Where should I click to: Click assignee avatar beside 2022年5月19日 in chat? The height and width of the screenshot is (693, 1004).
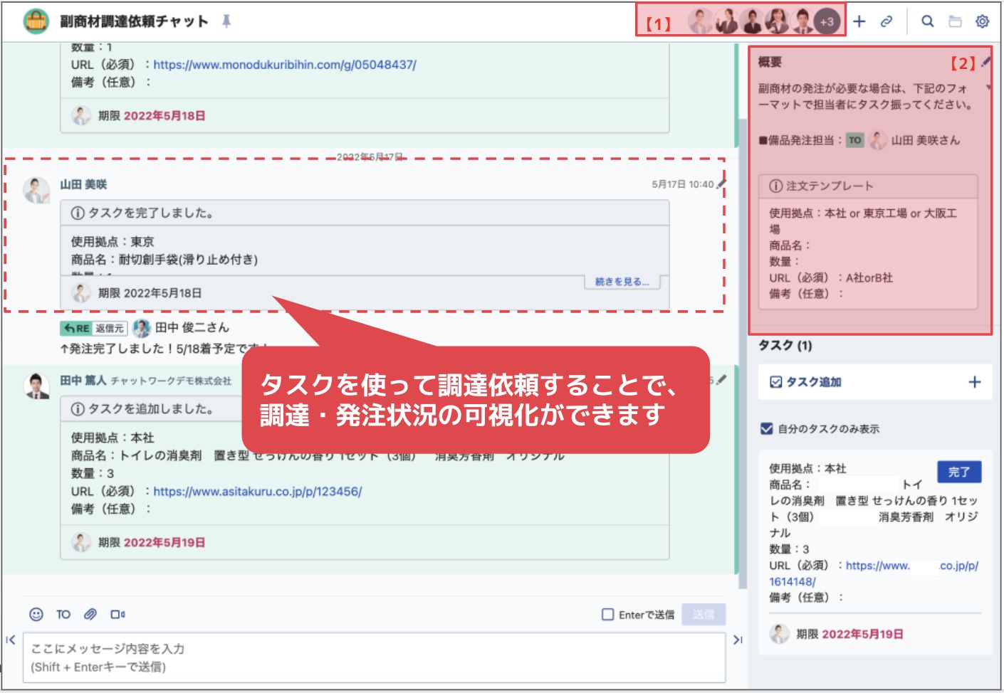tap(81, 542)
